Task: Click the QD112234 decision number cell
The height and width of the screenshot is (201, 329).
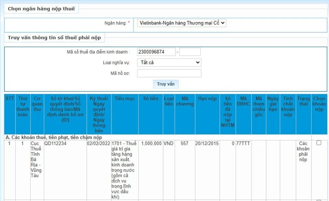Action: (55, 143)
